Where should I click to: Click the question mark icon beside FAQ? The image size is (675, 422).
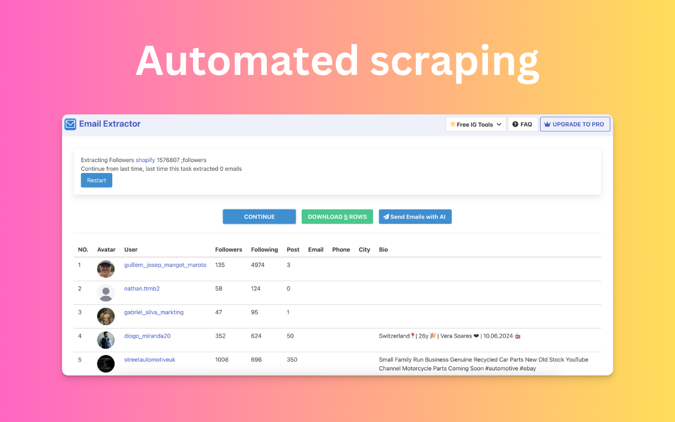[515, 124]
